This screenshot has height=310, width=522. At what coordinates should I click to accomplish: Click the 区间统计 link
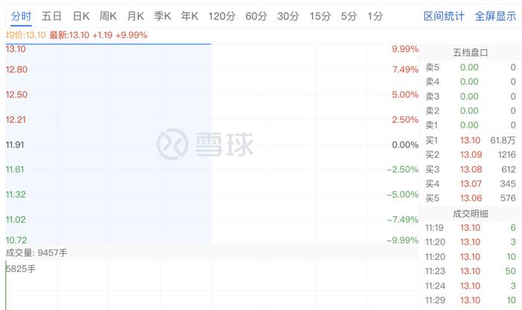coord(444,16)
